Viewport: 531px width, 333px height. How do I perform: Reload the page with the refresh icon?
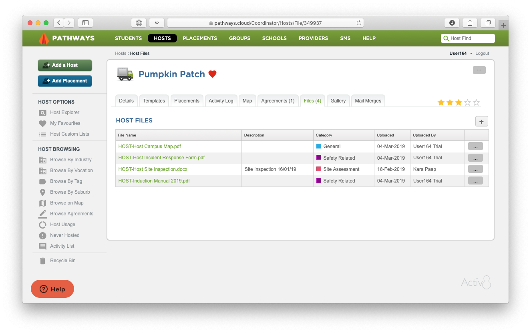(x=359, y=23)
